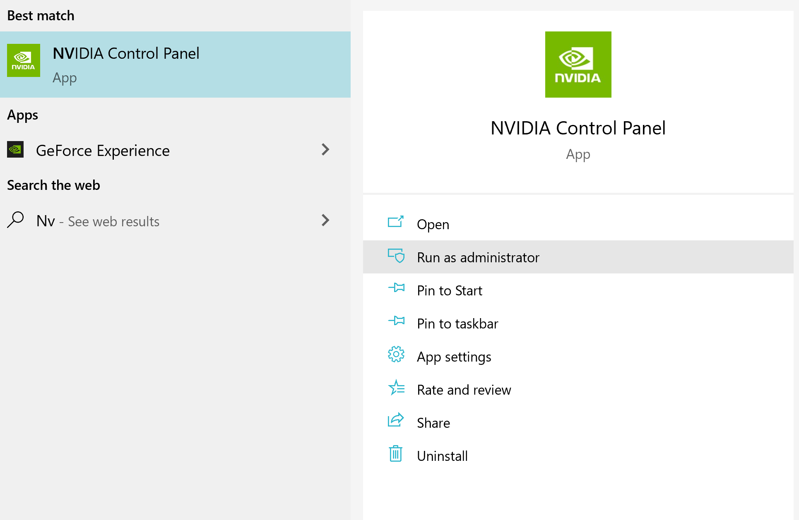Click the Best match heading
The height and width of the screenshot is (520, 799).
pos(41,16)
